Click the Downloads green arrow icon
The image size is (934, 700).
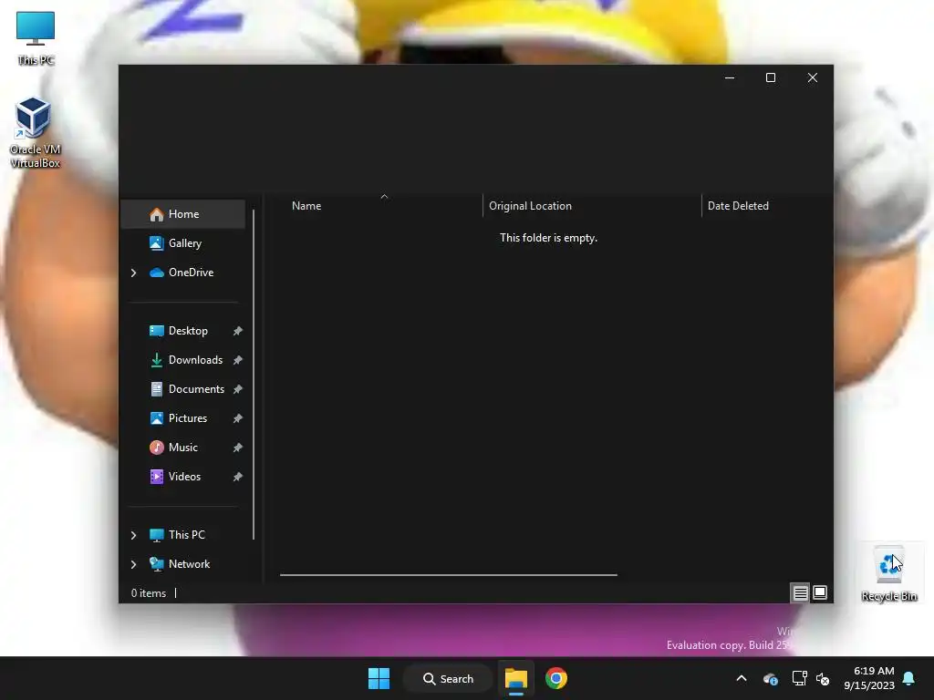point(157,360)
